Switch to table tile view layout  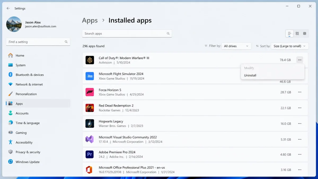click(305, 33)
